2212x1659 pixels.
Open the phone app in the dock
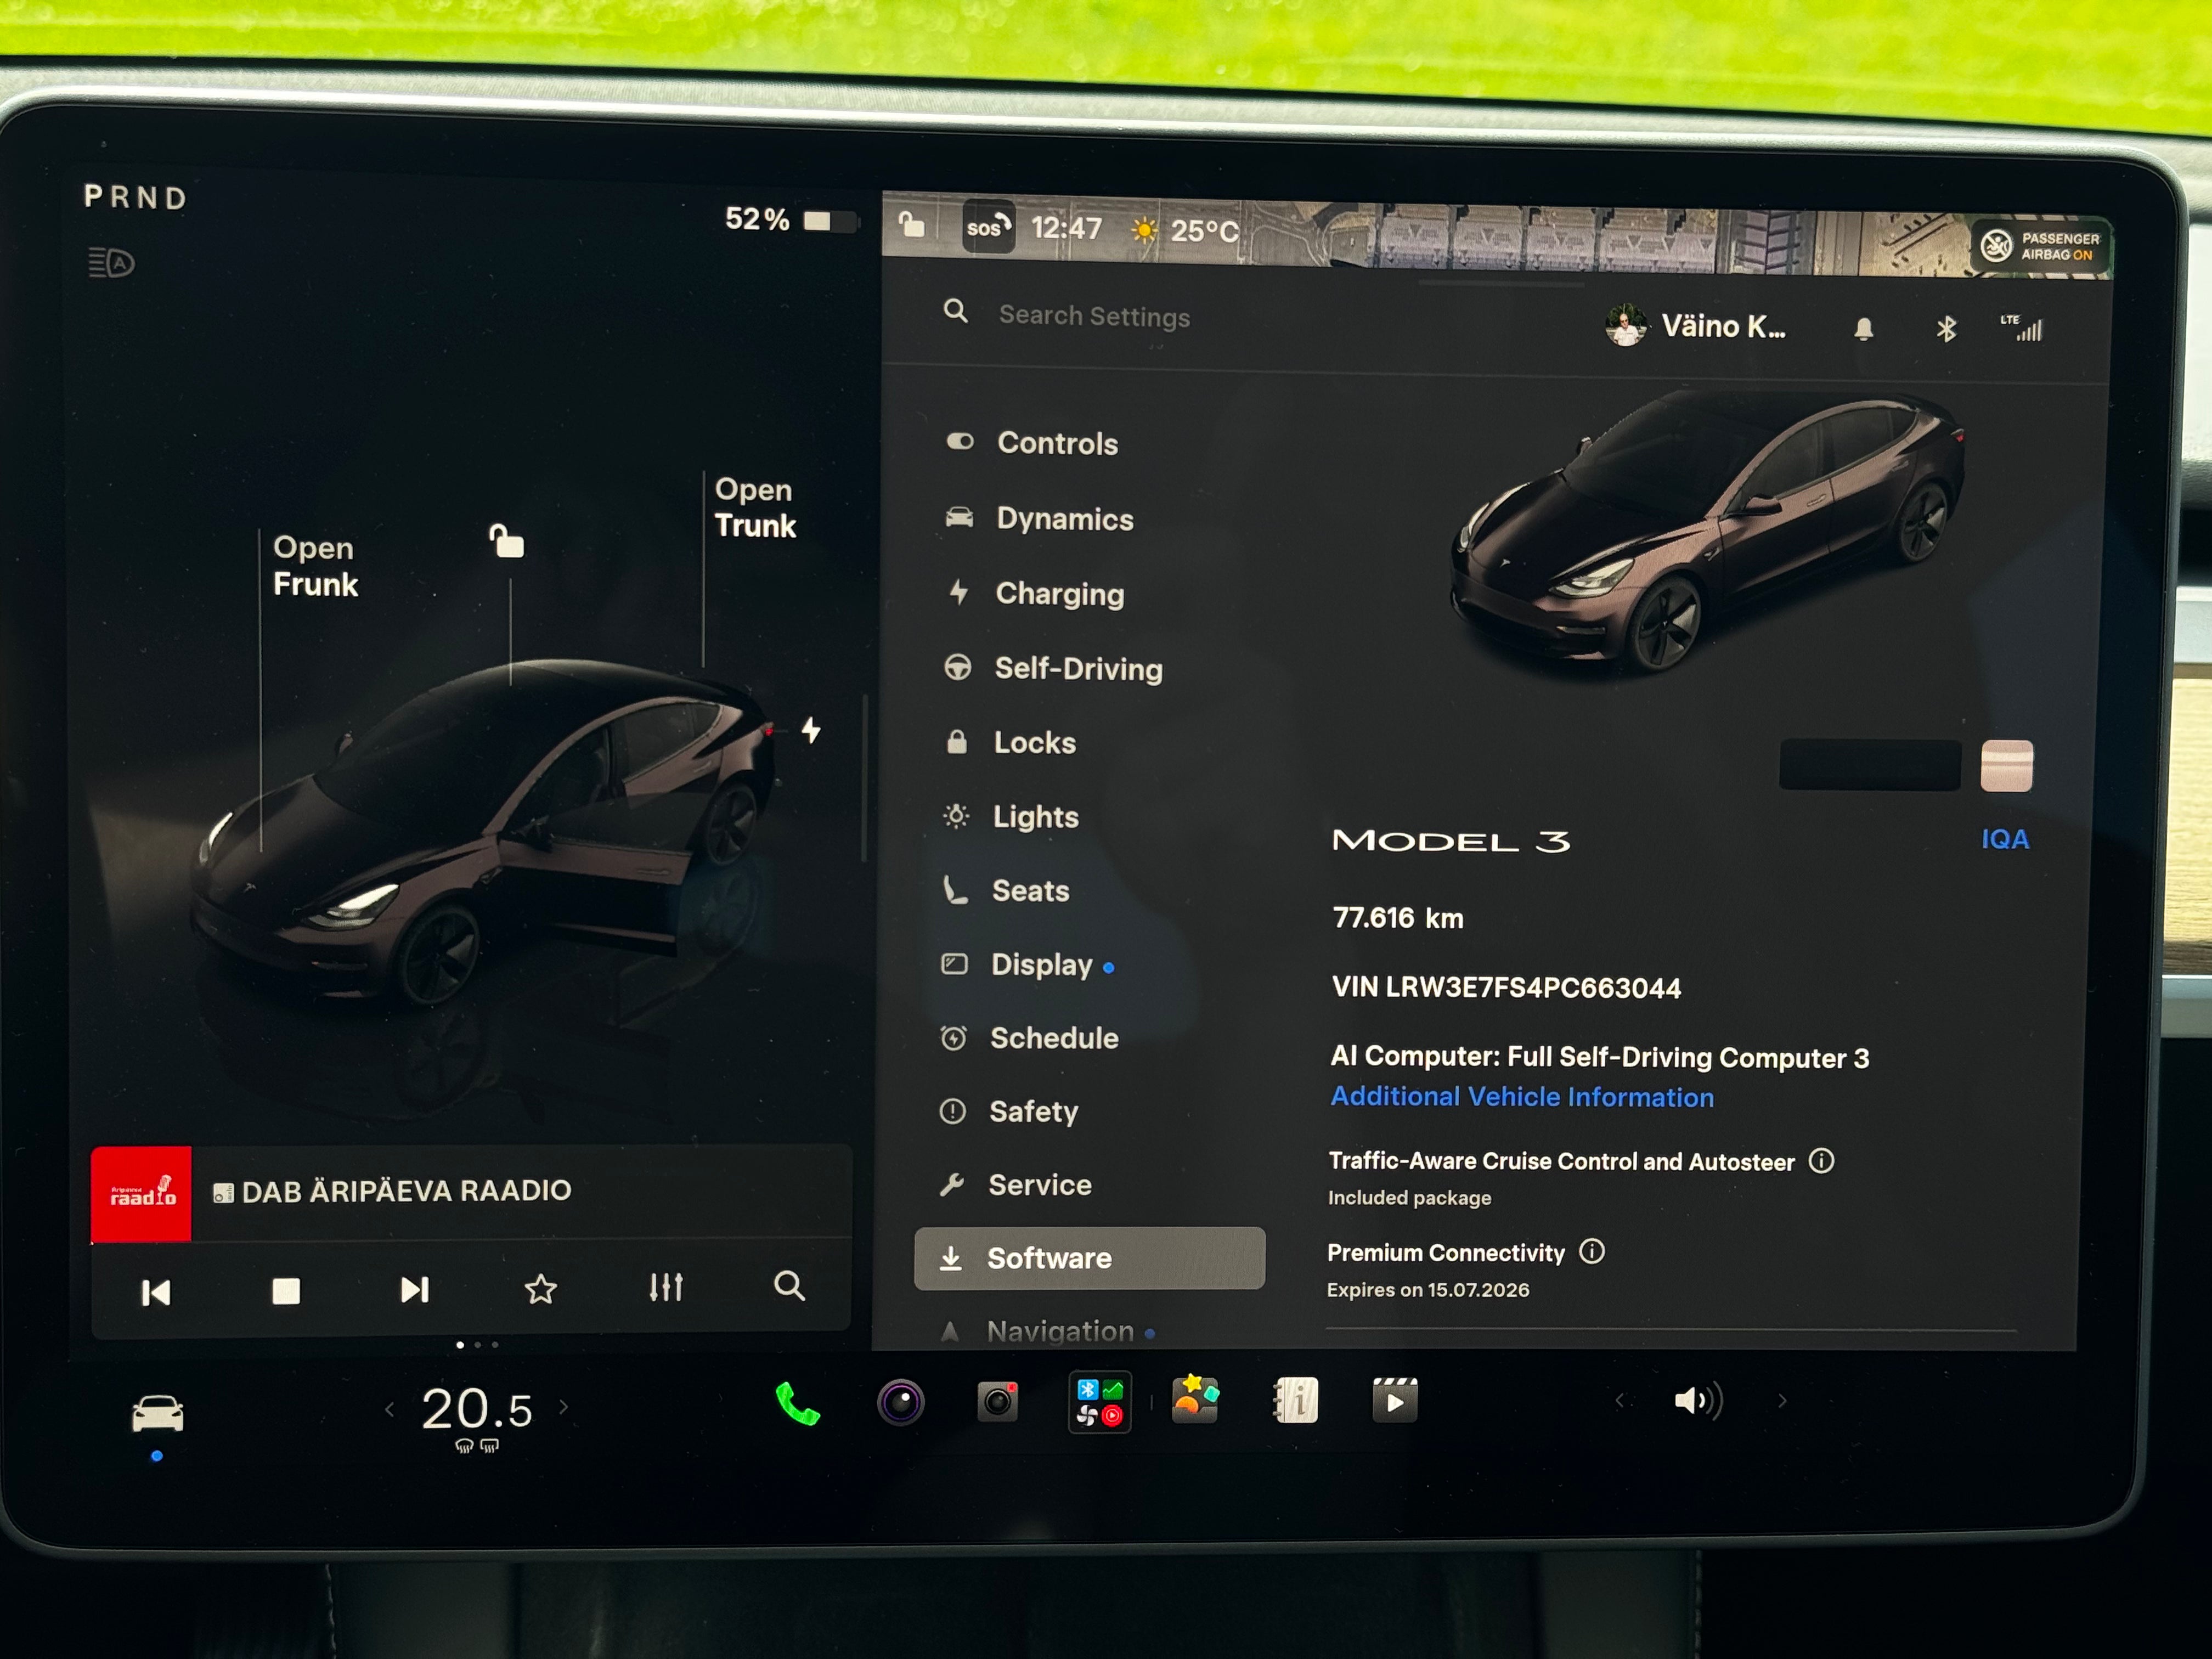(x=797, y=1403)
